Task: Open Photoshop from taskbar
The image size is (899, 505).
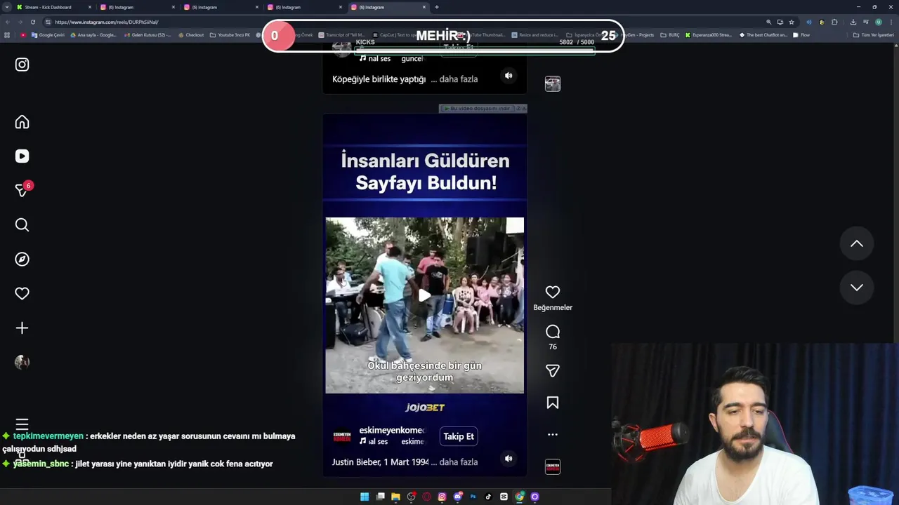Action: tap(473, 497)
